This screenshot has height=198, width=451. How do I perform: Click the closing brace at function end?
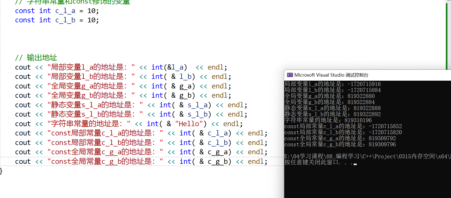point(1,171)
